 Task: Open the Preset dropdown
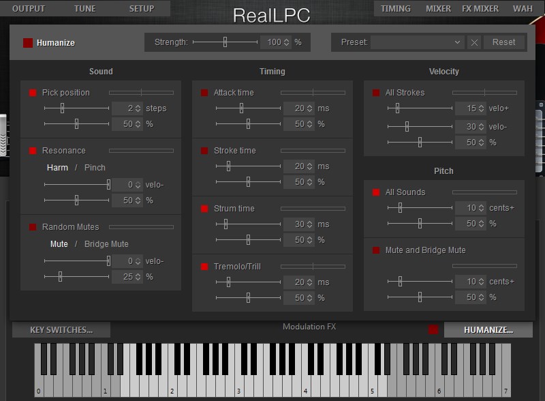[x=418, y=42]
